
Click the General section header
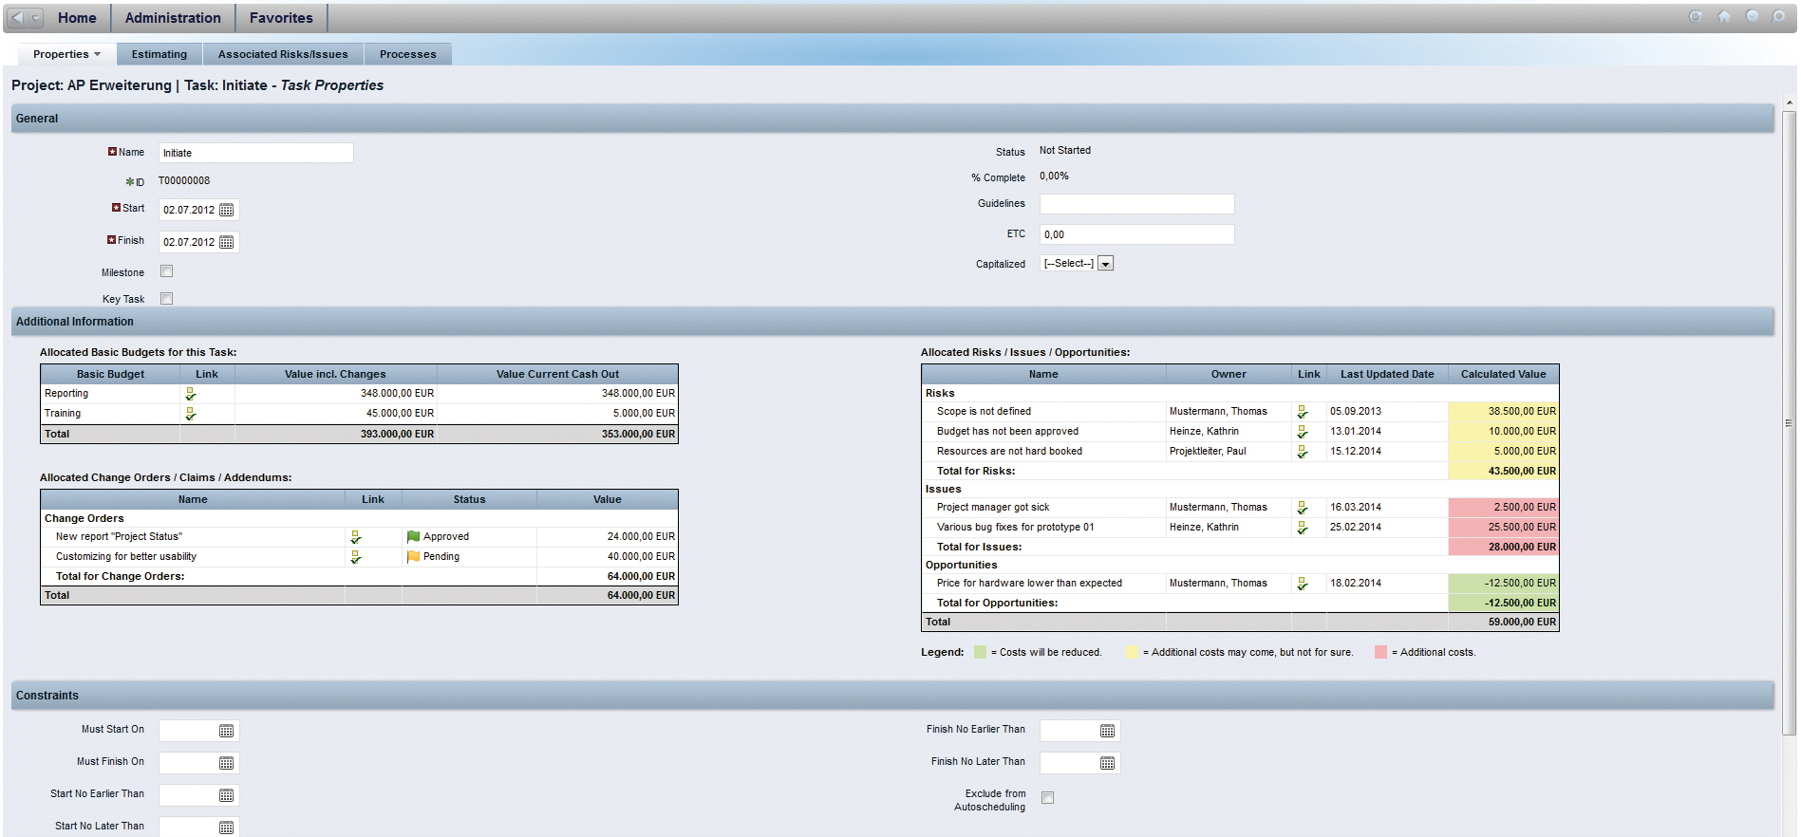pos(892,119)
